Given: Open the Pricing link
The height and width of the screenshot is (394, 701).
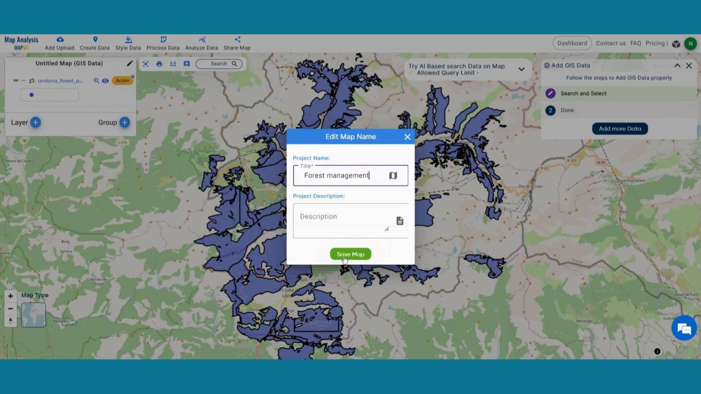Looking at the screenshot, I should click(655, 43).
